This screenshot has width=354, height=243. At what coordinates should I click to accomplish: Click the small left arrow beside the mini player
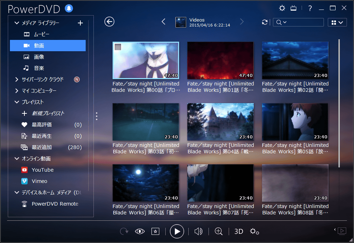tap(335, 230)
